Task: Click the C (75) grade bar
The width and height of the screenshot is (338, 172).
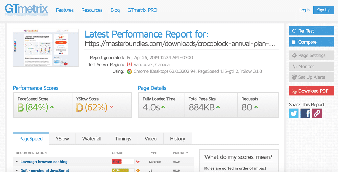Action: (x=123, y=170)
